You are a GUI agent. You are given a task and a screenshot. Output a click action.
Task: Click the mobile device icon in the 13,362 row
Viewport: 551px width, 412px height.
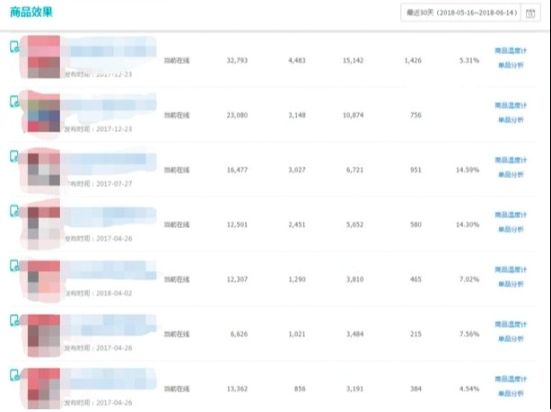pyautogui.click(x=14, y=375)
